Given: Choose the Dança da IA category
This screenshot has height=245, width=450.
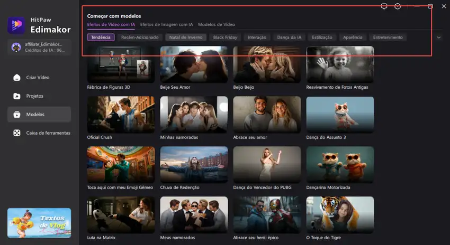Looking at the screenshot, I should tap(289, 37).
